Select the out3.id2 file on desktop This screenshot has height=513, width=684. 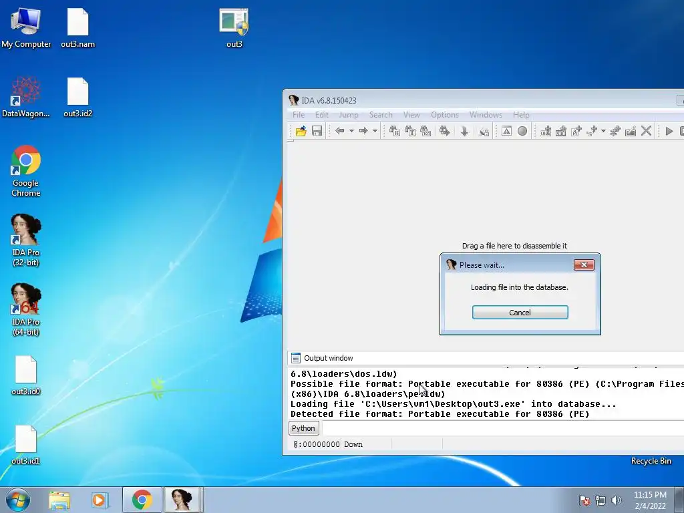pyautogui.click(x=77, y=98)
